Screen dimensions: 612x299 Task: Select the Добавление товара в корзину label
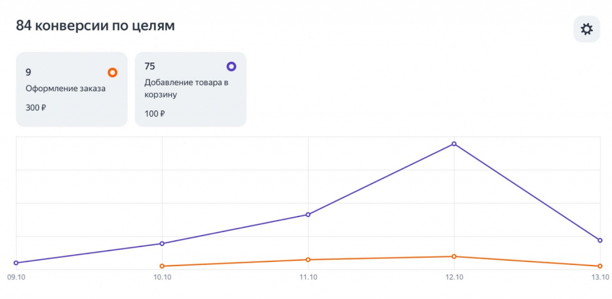(186, 88)
